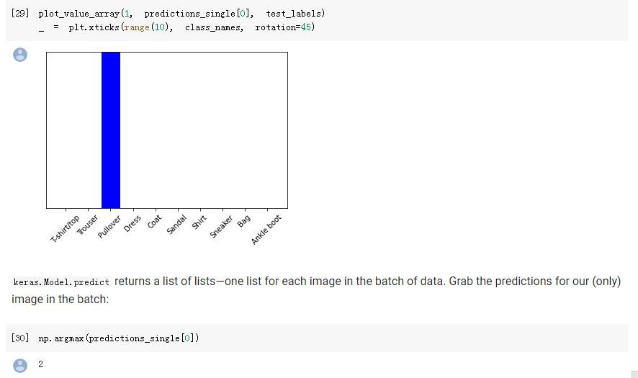This screenshot has height=378, width=638.
Task: Click the user avatar beside the chart output
Action: (x=20, y=55)
